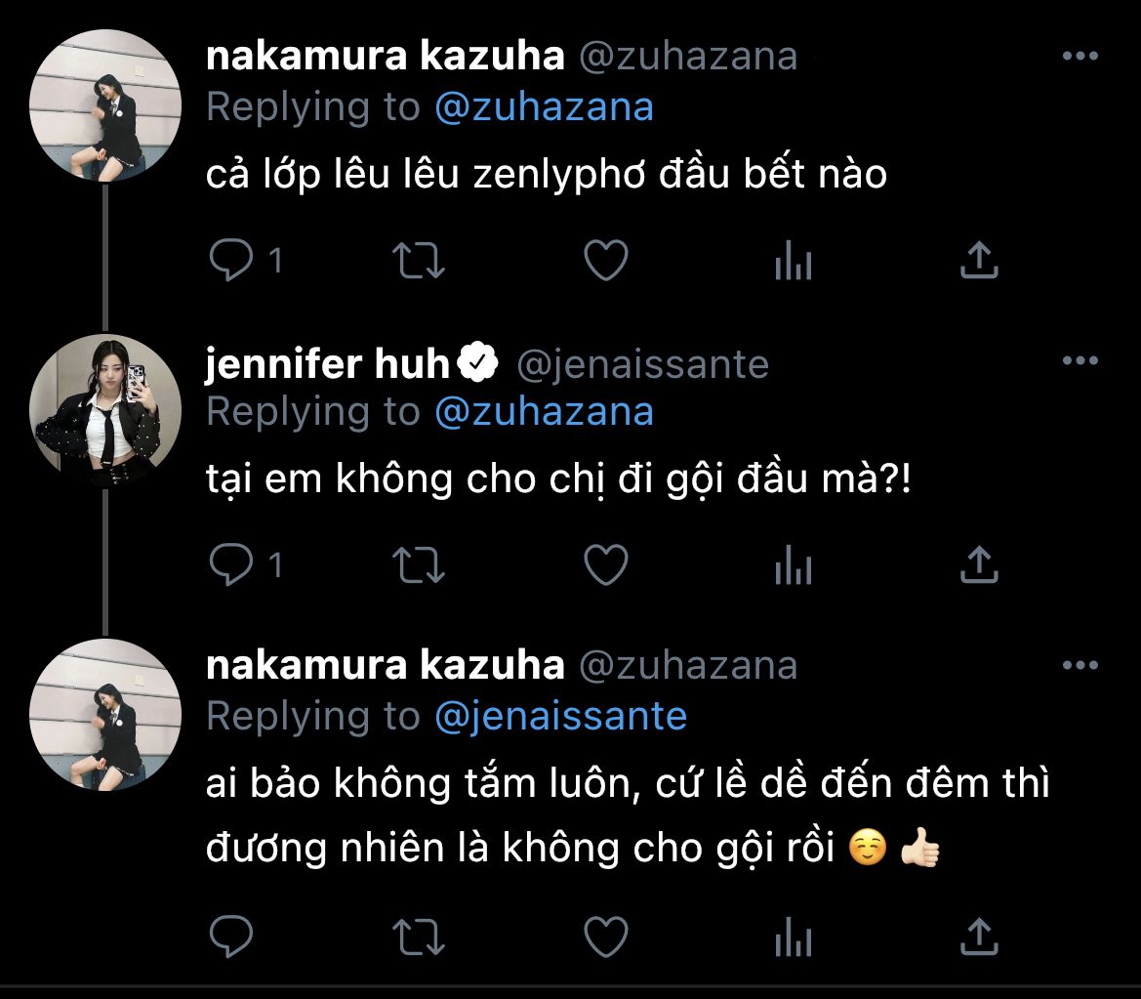Image resolution: width=1141 pixels, height=999 pixels.
Task: Open the @jenaissante mention link in last tweet
Action: (x=560, y=716)
